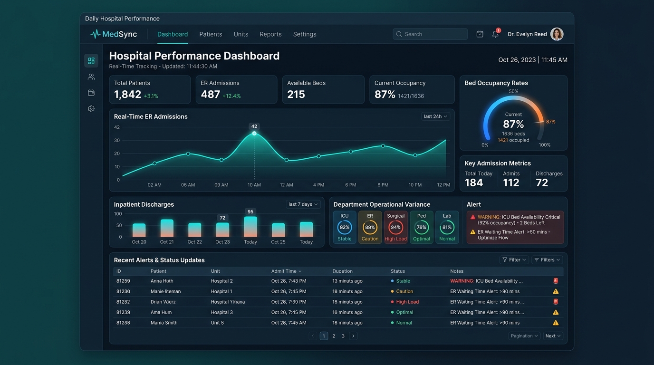
Task: Open the people sidebar icon
Action: 91,77
